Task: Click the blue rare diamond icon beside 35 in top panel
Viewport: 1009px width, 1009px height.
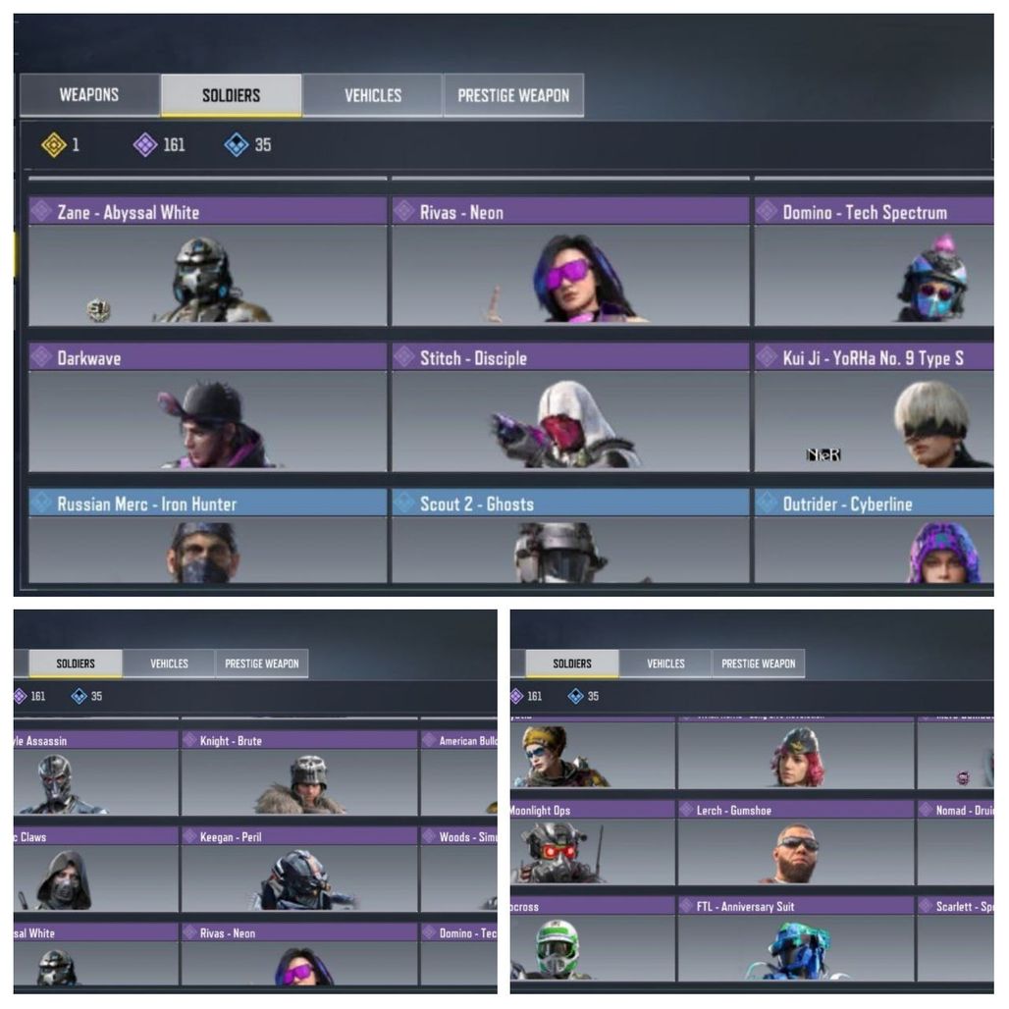Action: pyautogui.click(x=237, y=145)
